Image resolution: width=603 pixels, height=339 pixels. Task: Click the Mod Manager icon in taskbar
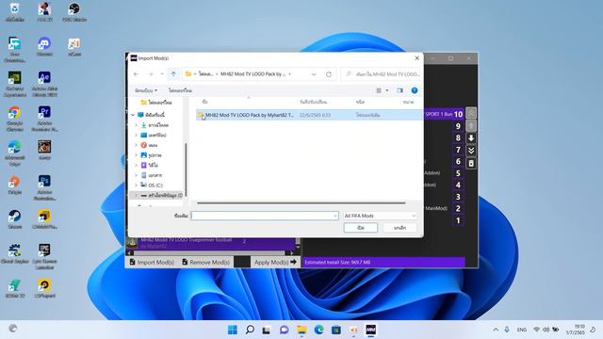(370, 330)
